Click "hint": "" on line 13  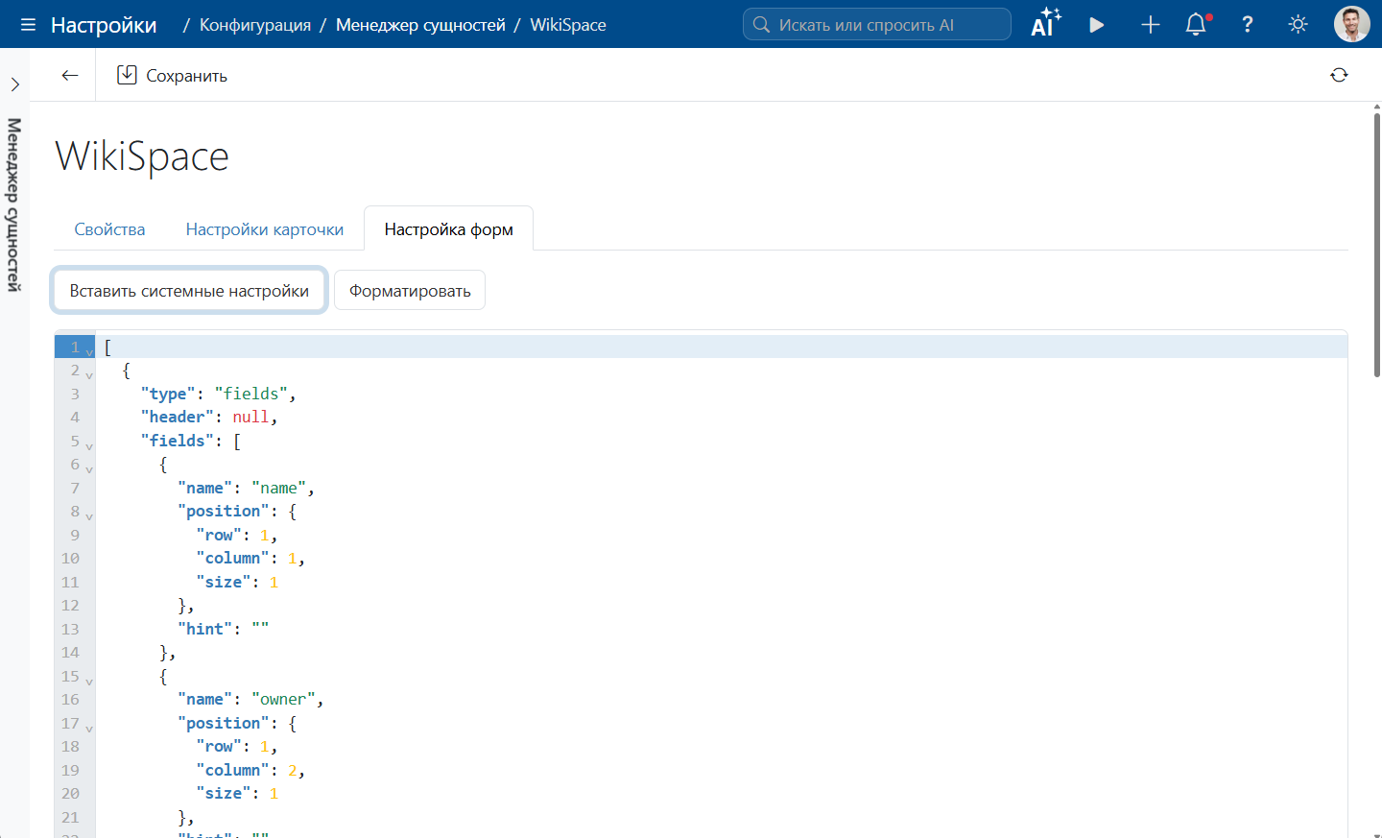pos(223,629)
